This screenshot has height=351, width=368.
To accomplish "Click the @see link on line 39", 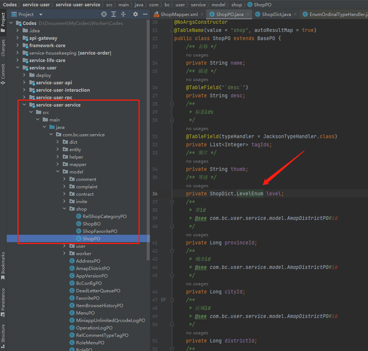I will (201, 218).
